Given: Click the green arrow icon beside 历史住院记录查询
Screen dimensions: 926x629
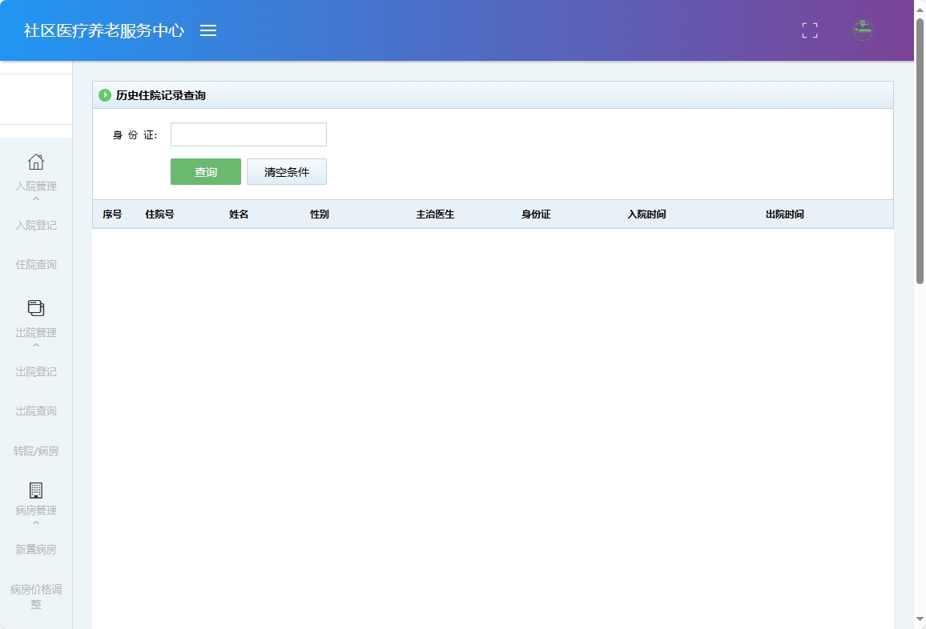Looking at the screenshot, I should click(x=105, y=95).
